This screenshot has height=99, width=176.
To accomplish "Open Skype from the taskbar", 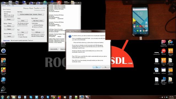I will pyautogui.click(x=31, y=97).
